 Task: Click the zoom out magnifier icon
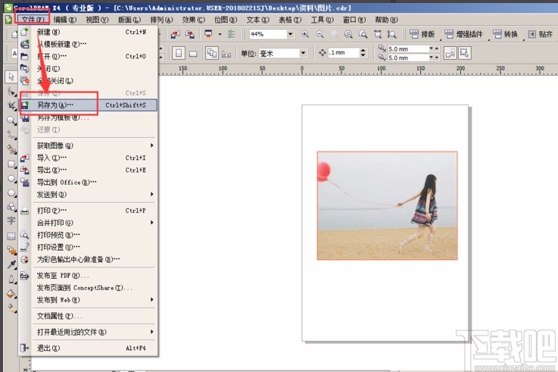pos(320,34)
